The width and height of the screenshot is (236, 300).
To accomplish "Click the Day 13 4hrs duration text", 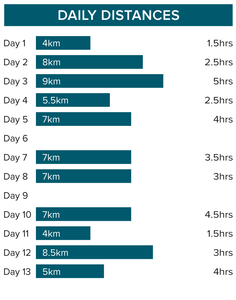I will tap(223, 272).
